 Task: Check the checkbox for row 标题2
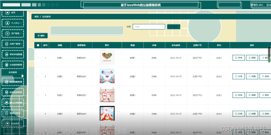pos(38,77)
